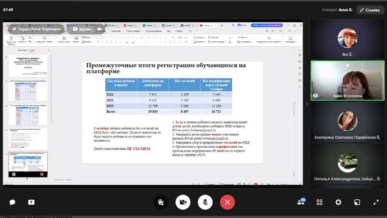387x218 pixels.
Task: Raise hand in the meeting
Action: pos(161,202)
